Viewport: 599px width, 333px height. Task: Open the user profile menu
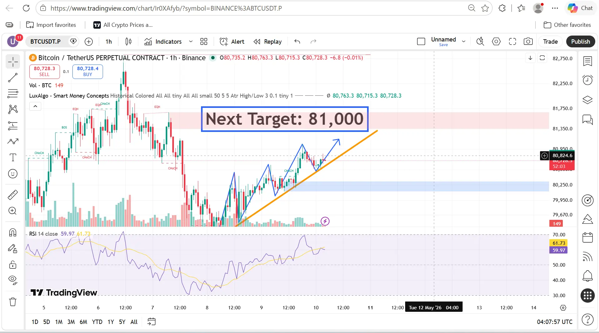[x=13, y=41]
